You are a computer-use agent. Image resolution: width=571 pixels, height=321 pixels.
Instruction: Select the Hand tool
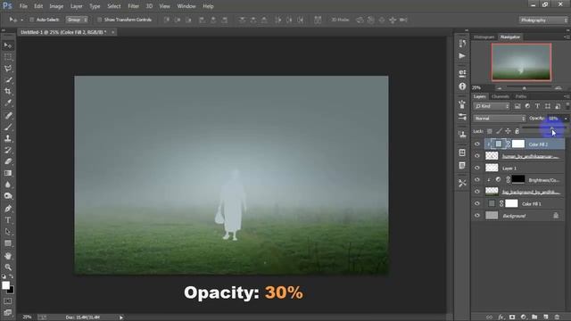pyautogui.click(x=8, y=256)
